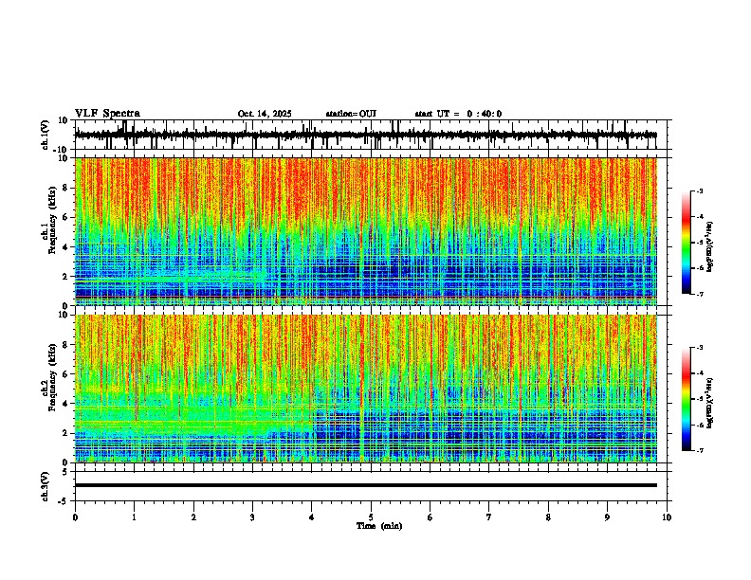Image resolution: width=751 pixels, height=580 pixels.
Task: Click the "-7" label on ch.2 color scale
Action: click(699, 450)
